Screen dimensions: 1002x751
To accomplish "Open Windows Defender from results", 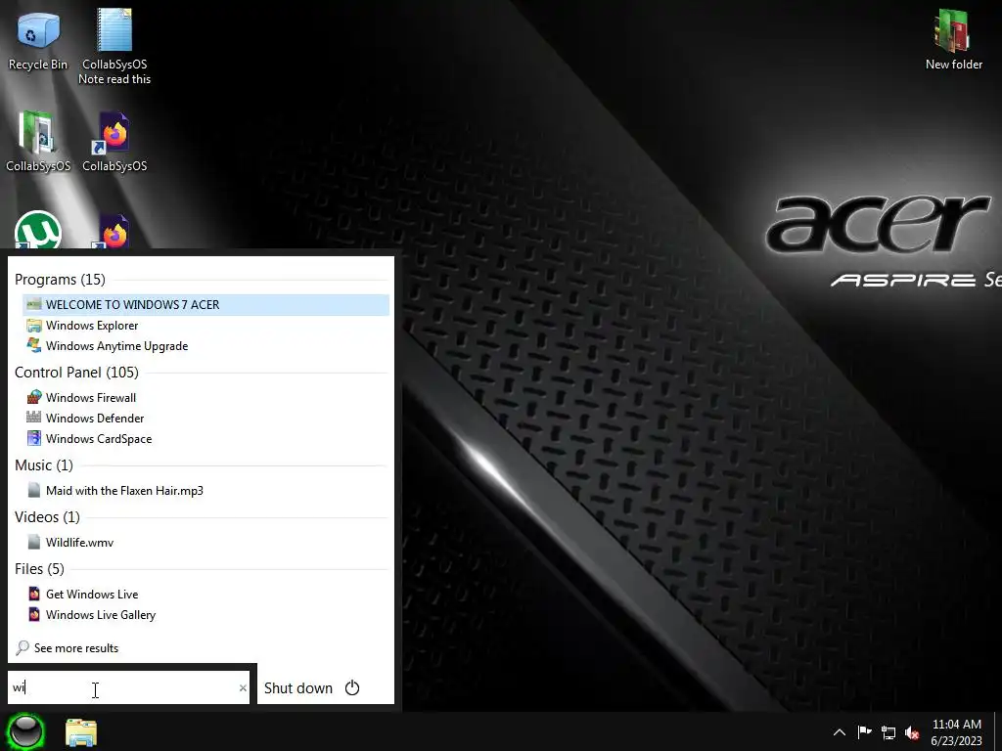I will pos(205,419).
